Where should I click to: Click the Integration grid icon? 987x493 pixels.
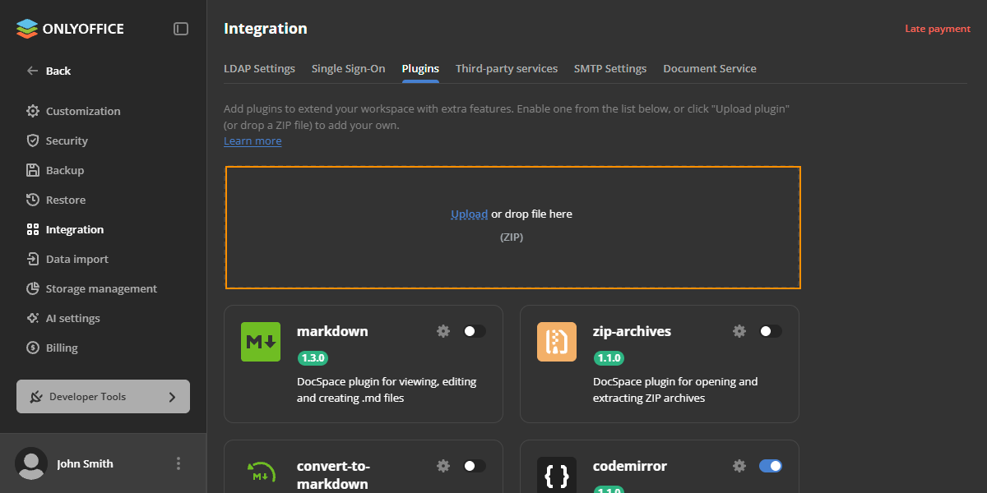[33, 229]
